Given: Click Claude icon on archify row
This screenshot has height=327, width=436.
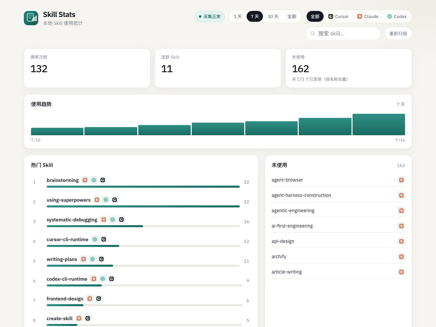Looking at the screenshot, I should (402, 256).
